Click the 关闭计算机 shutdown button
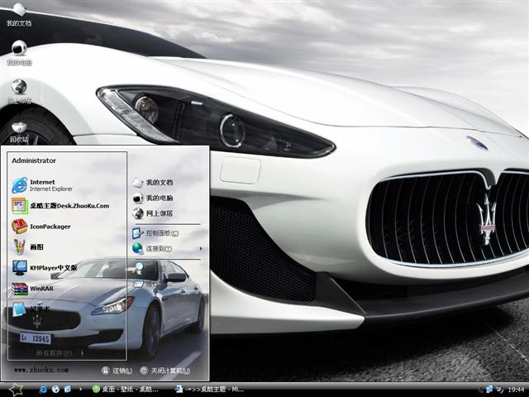The height and width of the screenshot is (397, 529). point(160,371)
